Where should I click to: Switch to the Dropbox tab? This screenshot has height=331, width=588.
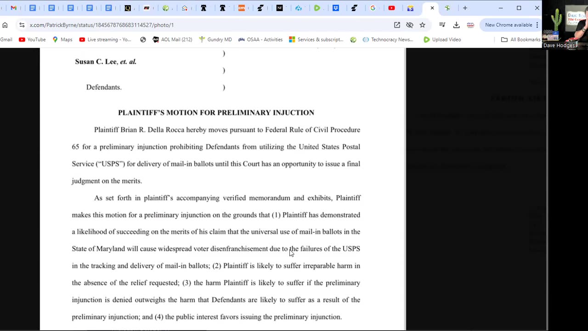click(x=336, y=8)
